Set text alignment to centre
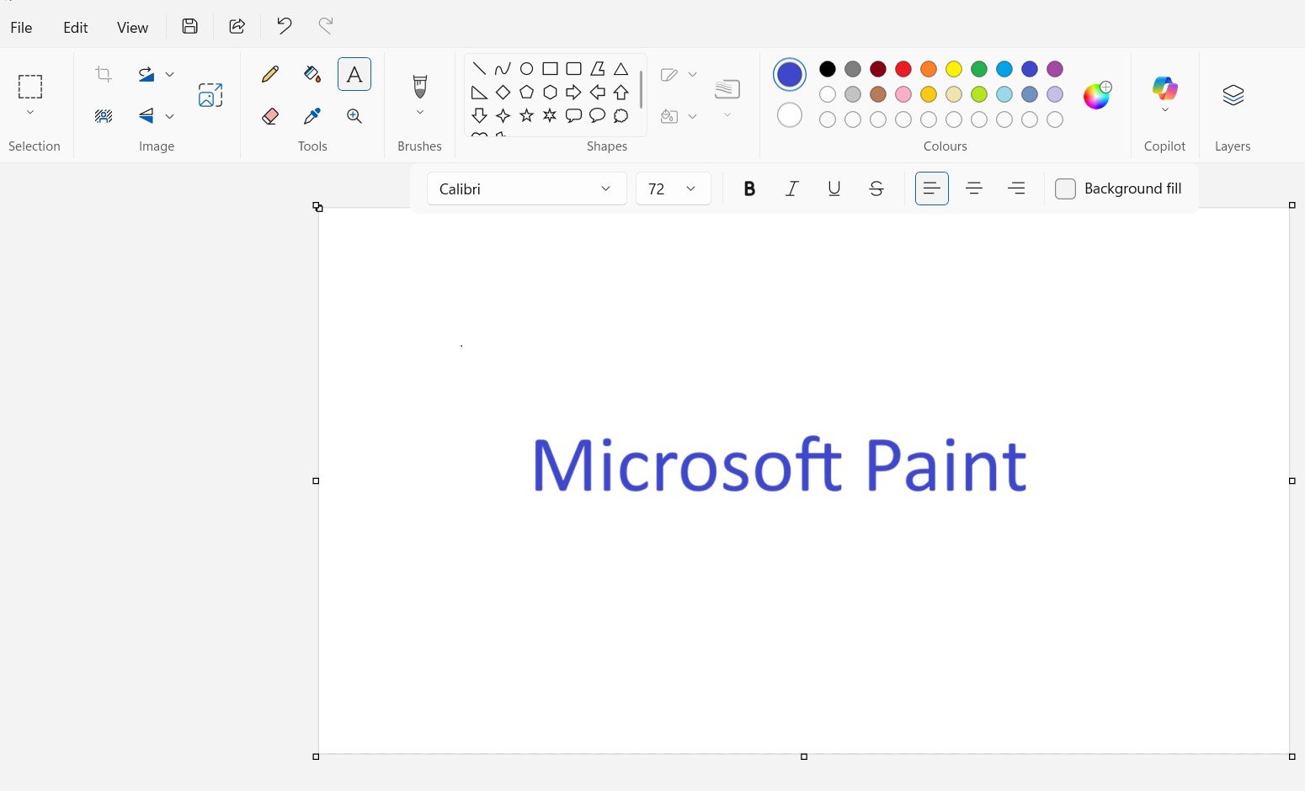This screenshot has width=1305, height=791. [974, 188]
